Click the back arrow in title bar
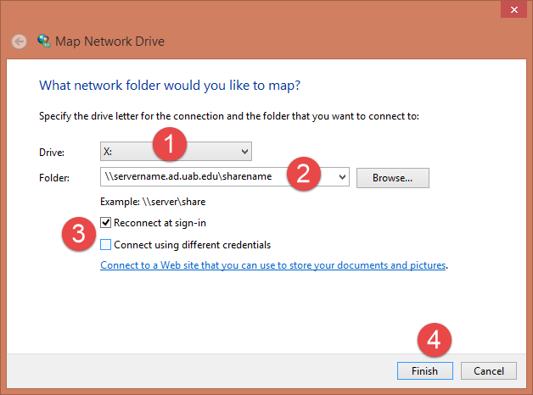 pos(20,41)
